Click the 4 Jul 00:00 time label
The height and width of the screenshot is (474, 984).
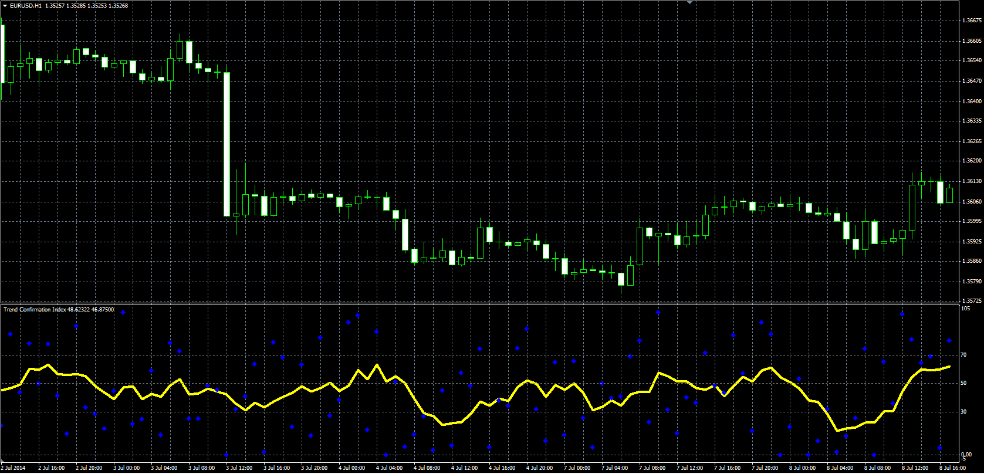click(x=352, y=468)
